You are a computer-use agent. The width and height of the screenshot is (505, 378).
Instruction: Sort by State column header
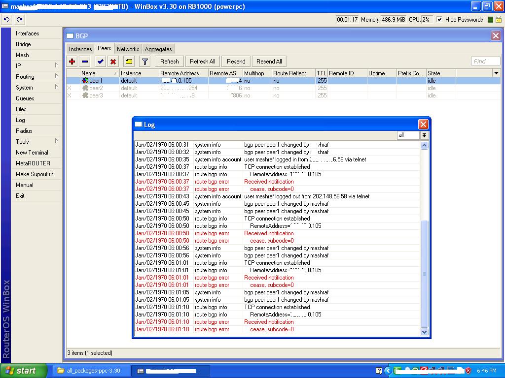(440, 73)
